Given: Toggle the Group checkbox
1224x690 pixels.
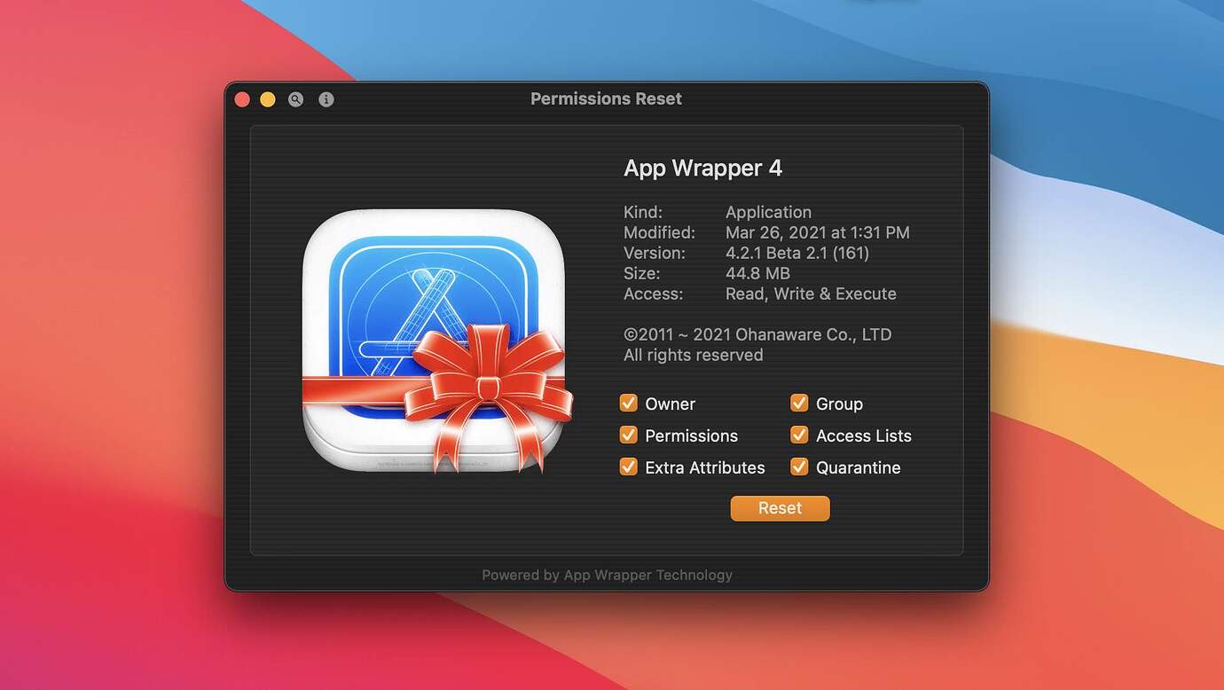Looking at the screenshot, I should pyautogui.click(x=799, y=403).
